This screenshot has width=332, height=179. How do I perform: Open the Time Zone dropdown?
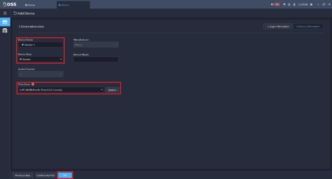click(61, 90)
